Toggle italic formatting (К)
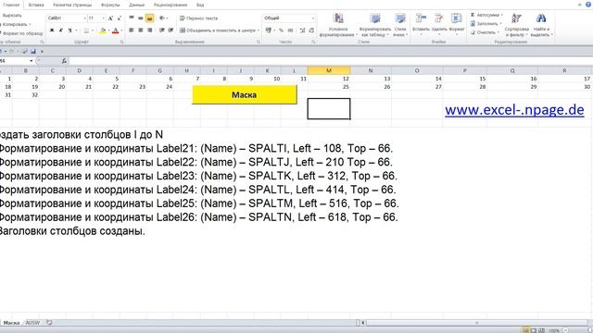The width and height of the screenshot is (593, 333). 61,31
